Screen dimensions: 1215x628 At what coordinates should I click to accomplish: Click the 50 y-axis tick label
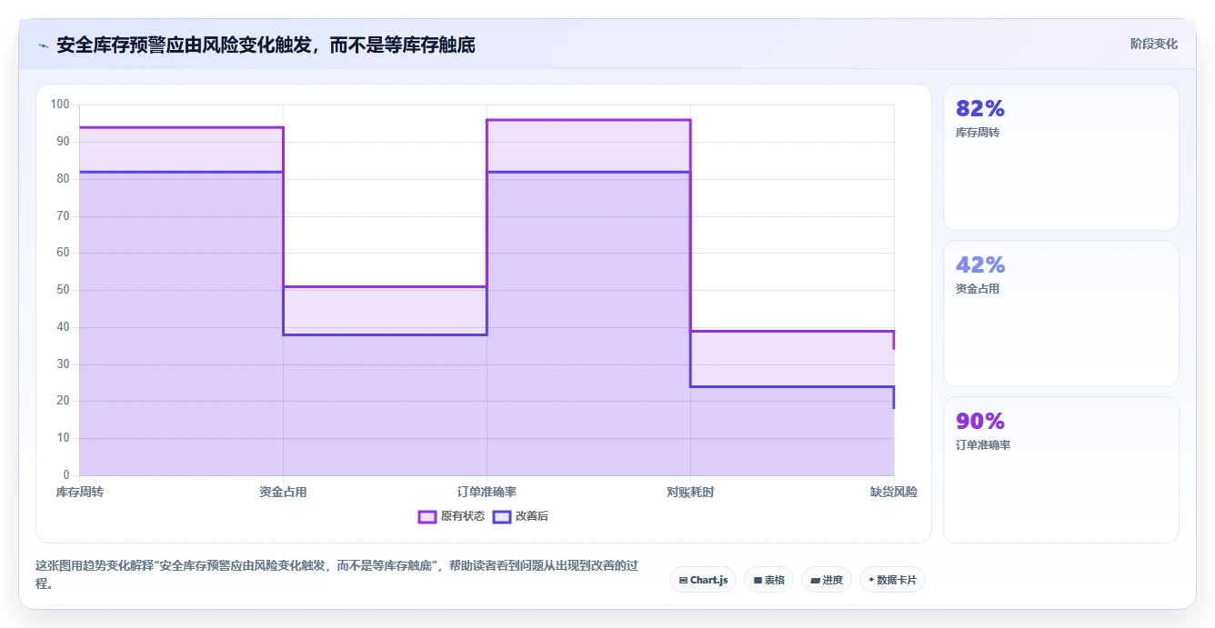point(63,290)
